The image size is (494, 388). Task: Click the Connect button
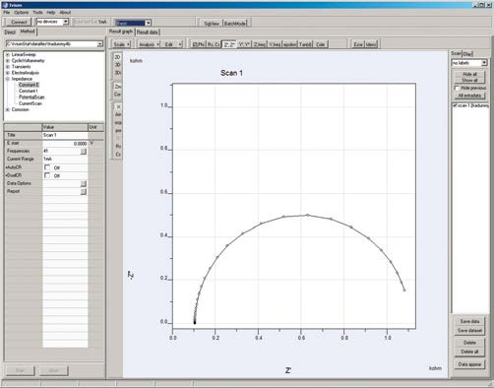pyautogui.click(x=19, y=22)
